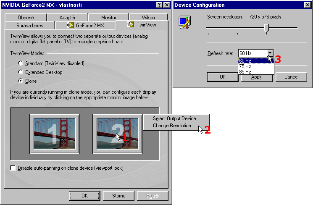This screenshot has height=205, width=313.
Task: Close the Device Configuration dialog
Action: click(308, 5)
